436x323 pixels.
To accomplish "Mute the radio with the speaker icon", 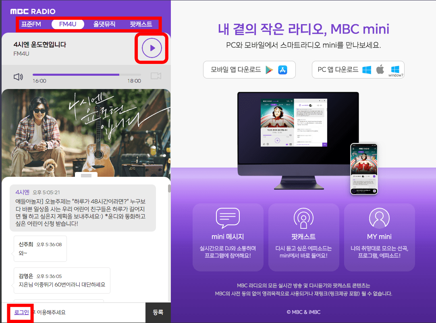I will [x=19, y=77].
